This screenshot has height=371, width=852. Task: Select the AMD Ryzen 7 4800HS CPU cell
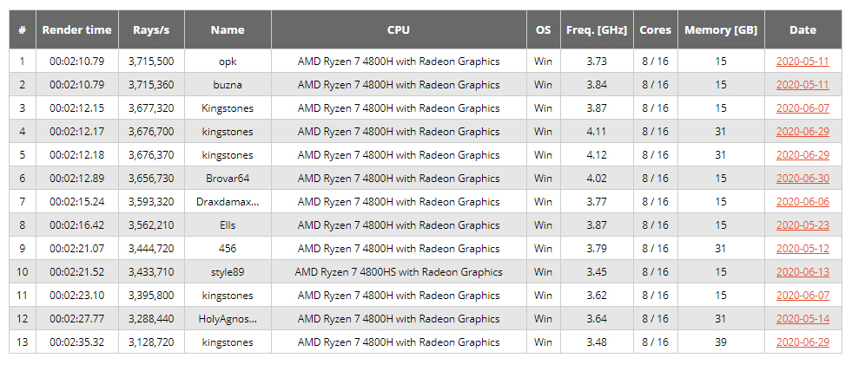(x=399, y=272)
